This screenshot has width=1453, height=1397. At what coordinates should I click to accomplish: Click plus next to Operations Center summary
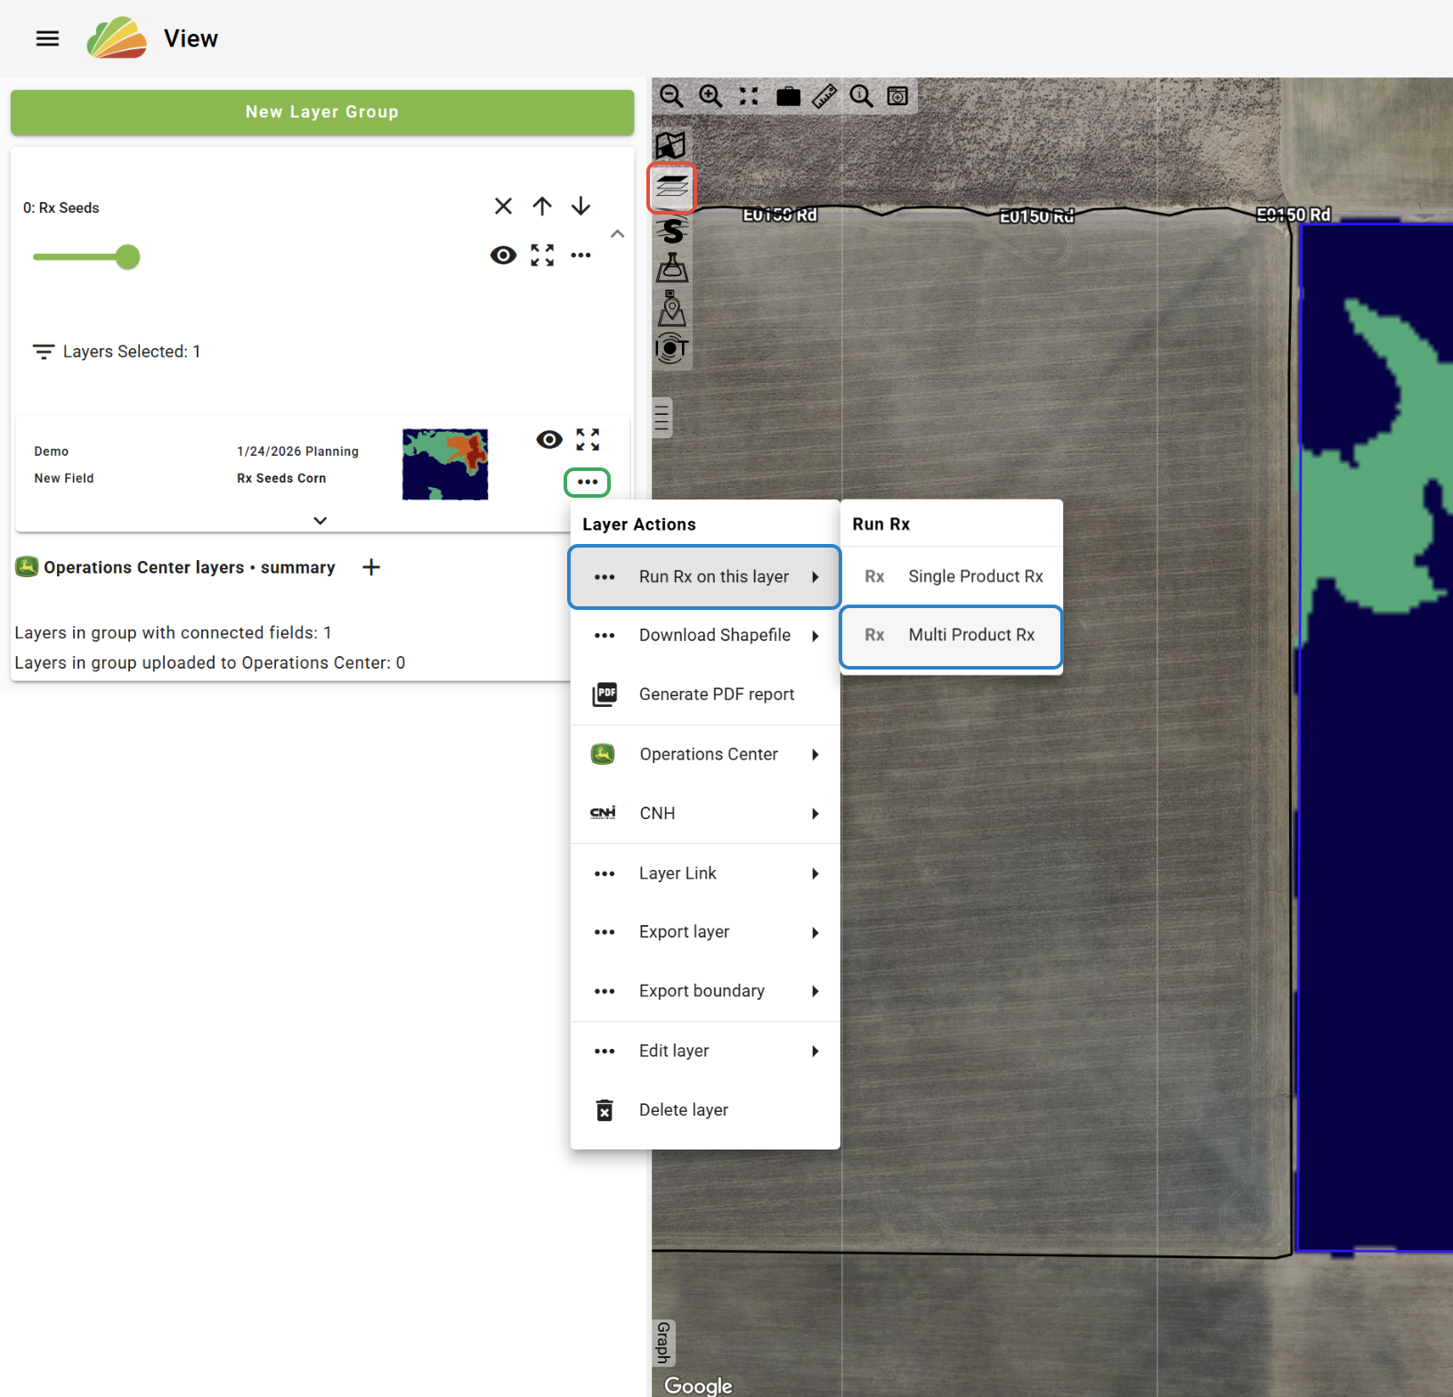pyautogui.click(x=371, y=567)
